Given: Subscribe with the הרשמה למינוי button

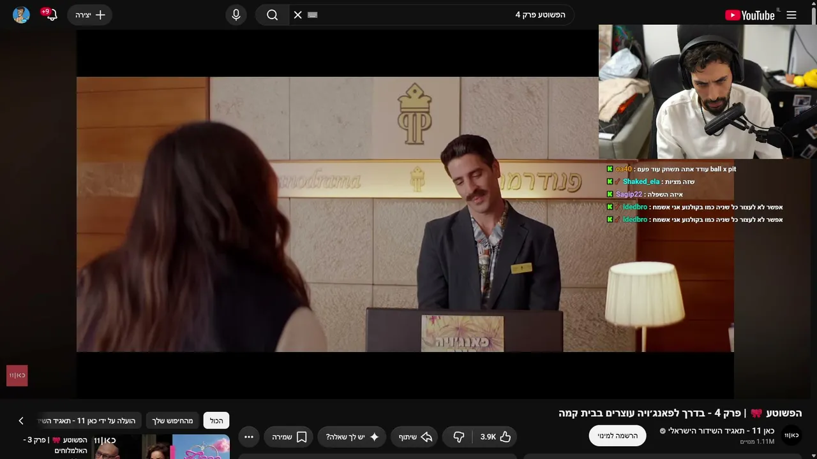Looking at the screenshot, I should (x=617, y=436).
